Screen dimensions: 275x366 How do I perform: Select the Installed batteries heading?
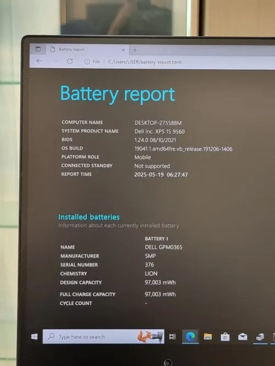89,217
